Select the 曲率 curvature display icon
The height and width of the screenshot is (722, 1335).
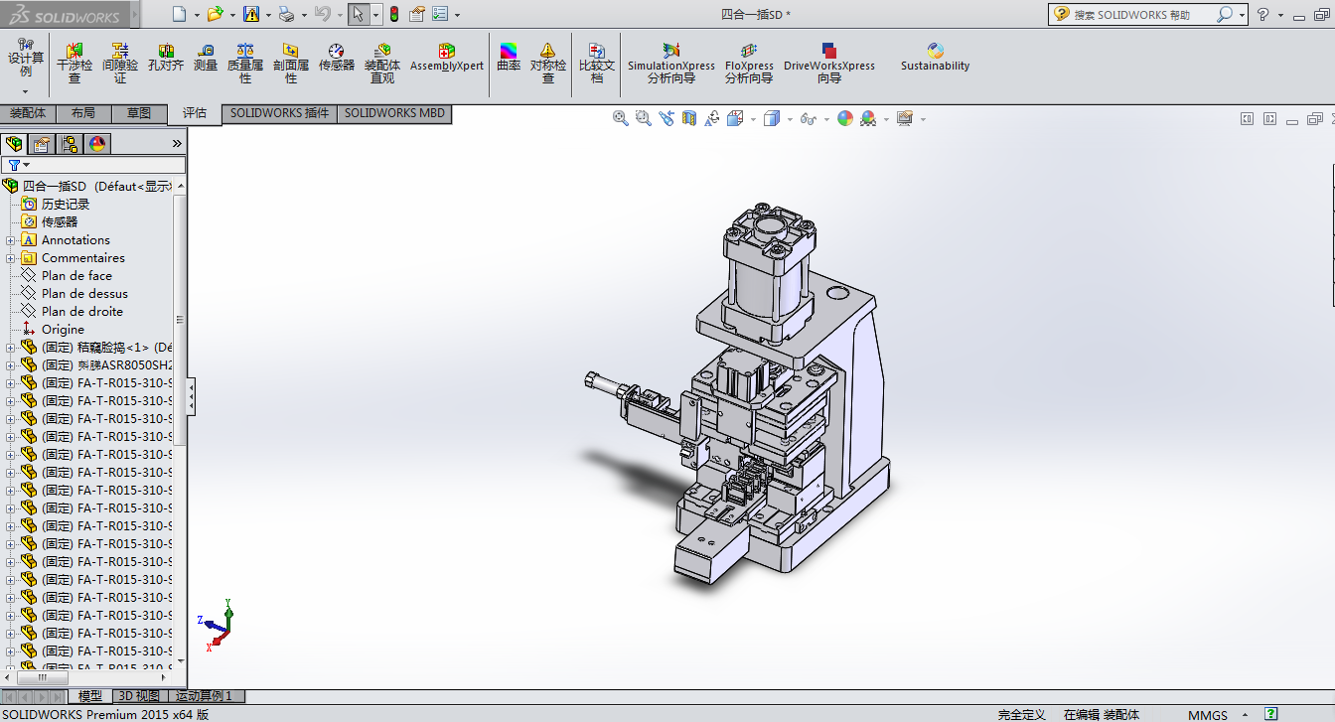[509, 58]
